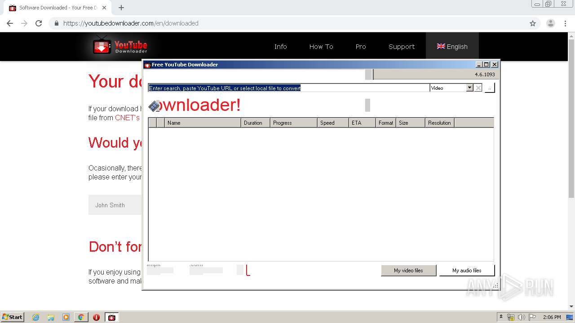Click the URL search field in Downloader

(289, 88)
